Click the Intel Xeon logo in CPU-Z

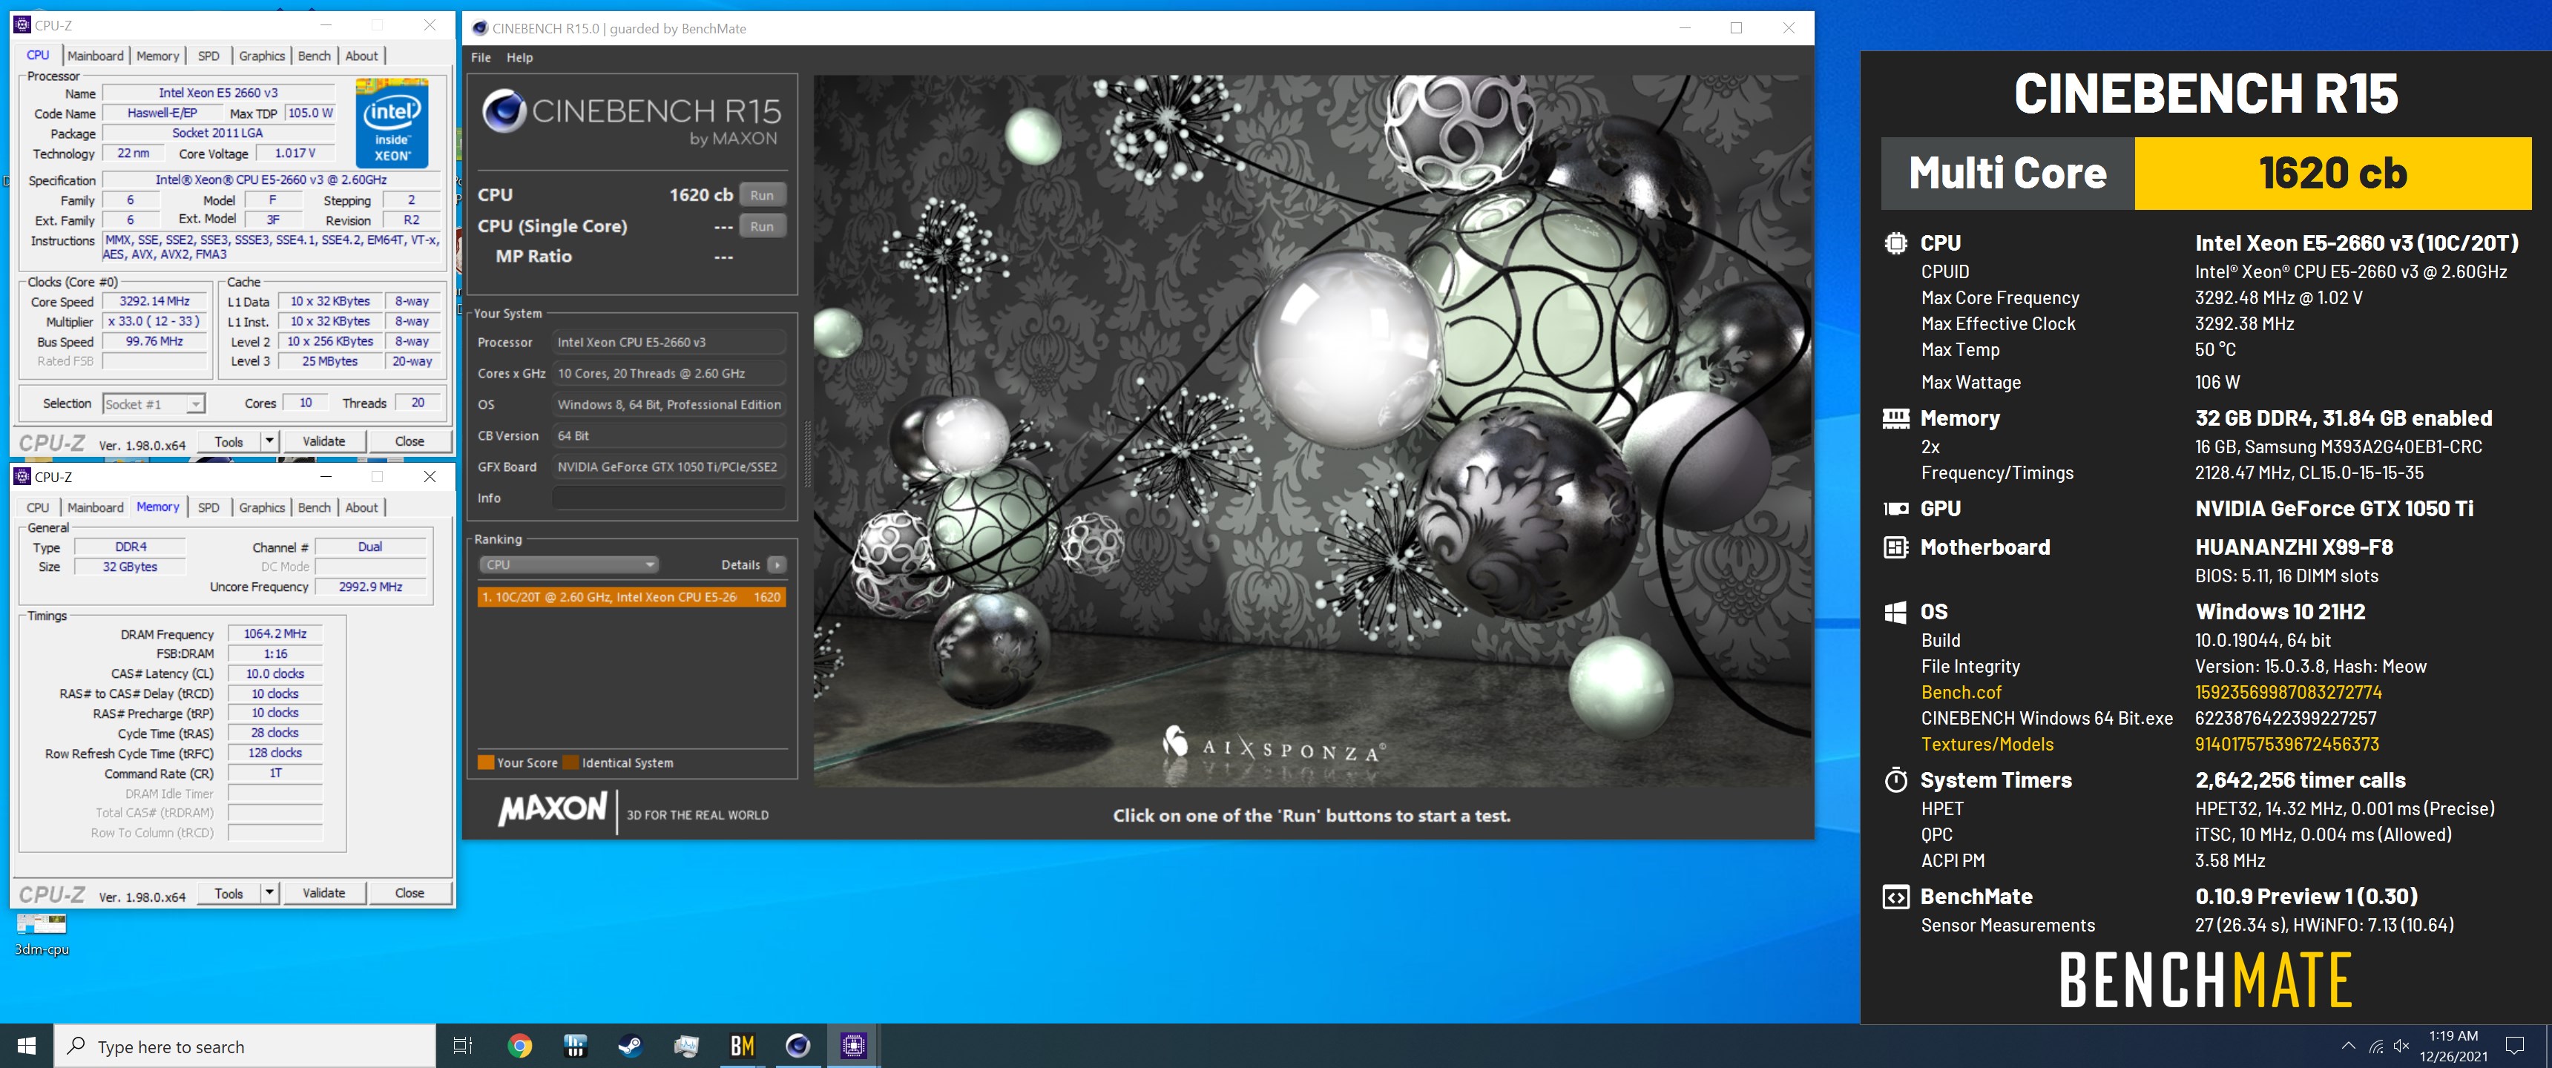391,124
